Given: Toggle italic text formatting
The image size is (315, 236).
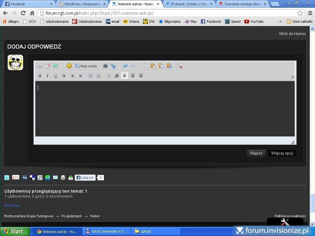Looking at the screenshot, I should tap(47, 76).
